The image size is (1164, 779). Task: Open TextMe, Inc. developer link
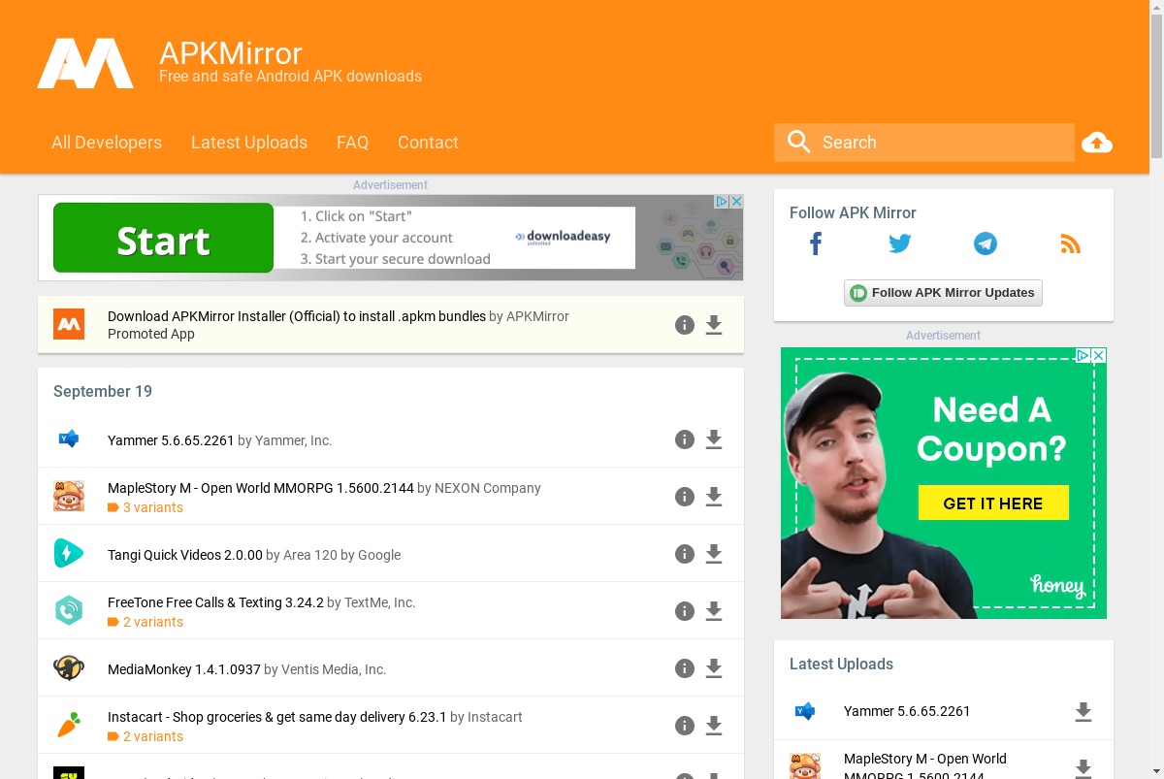[380, 602]
